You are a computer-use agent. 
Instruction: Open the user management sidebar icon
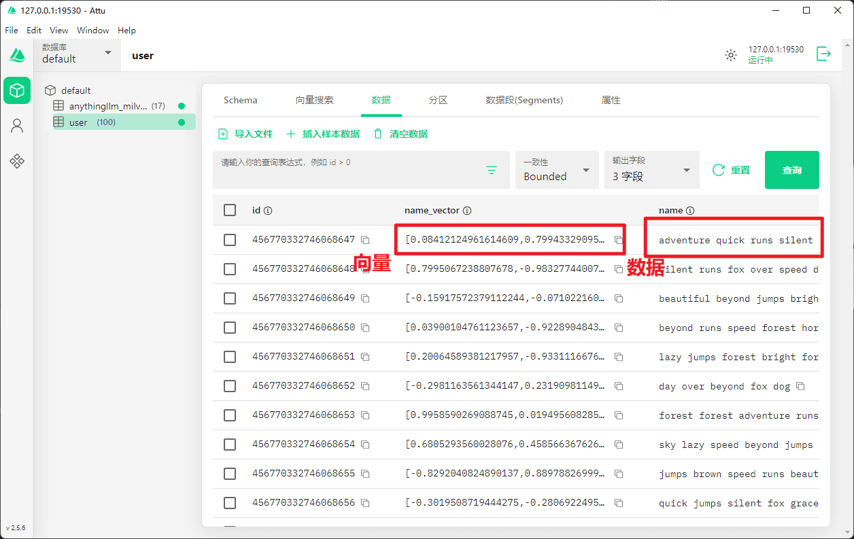point(17,126)
